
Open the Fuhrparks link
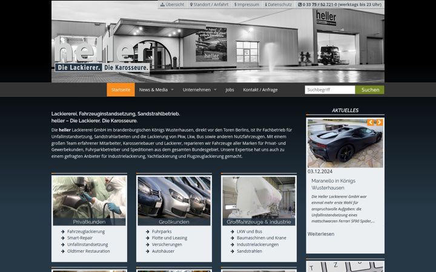pos(162,232)
